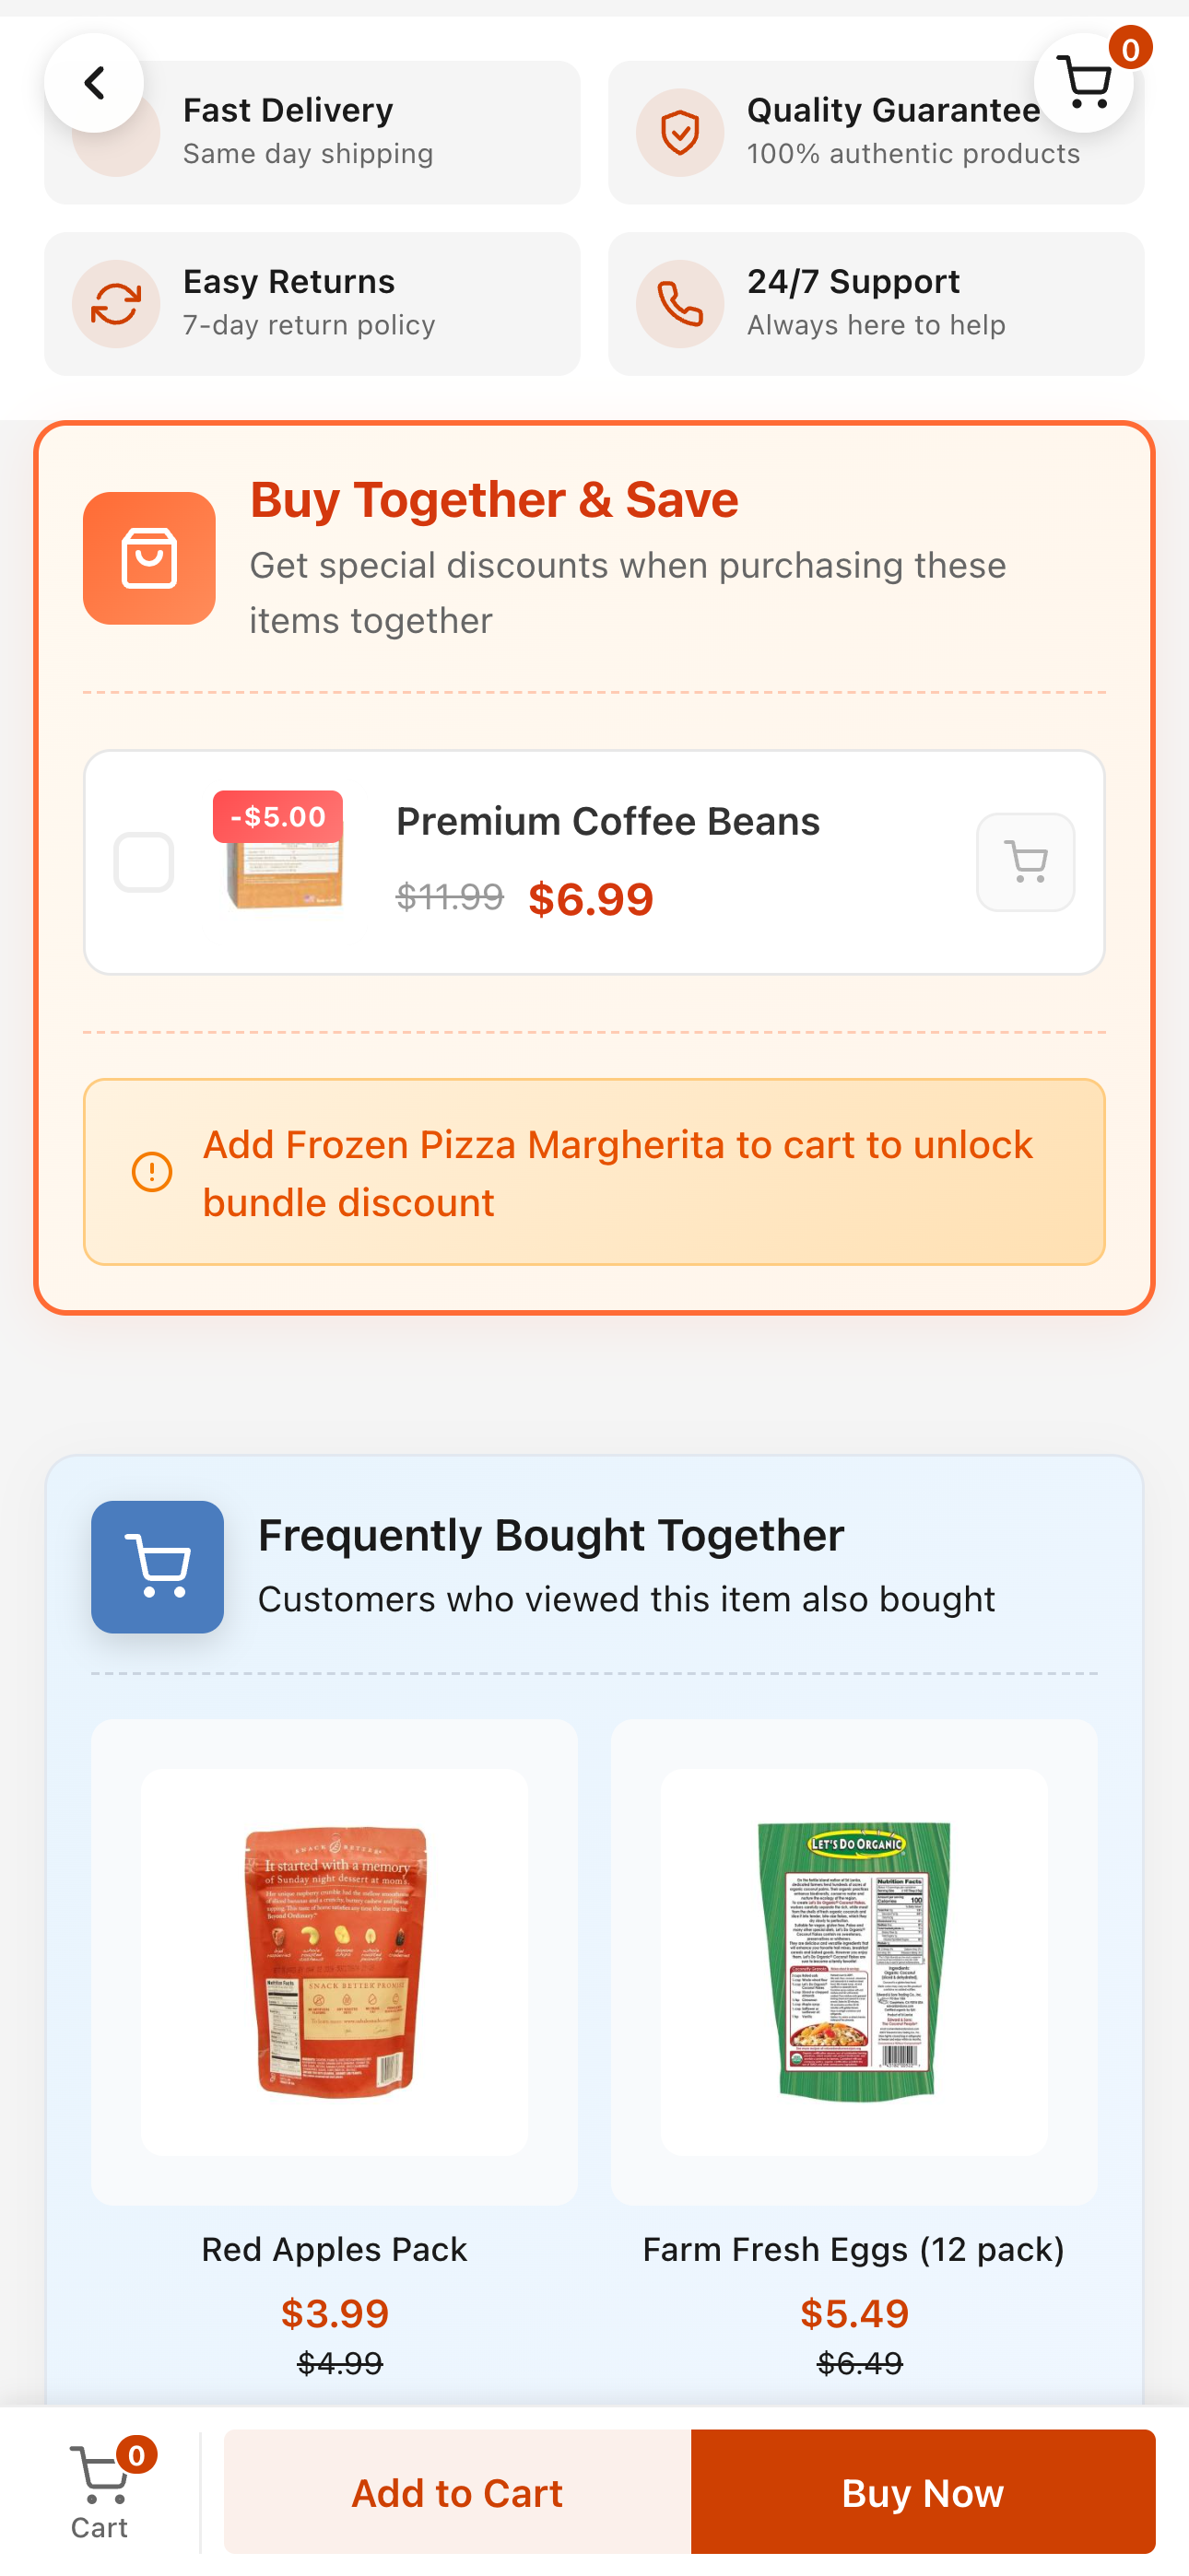
Task: Check the coffee beans item for bundle discount
Action: tap(143, 862)
